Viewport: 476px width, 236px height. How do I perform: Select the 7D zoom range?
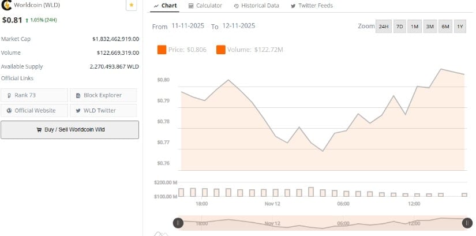tap(399, 27)
